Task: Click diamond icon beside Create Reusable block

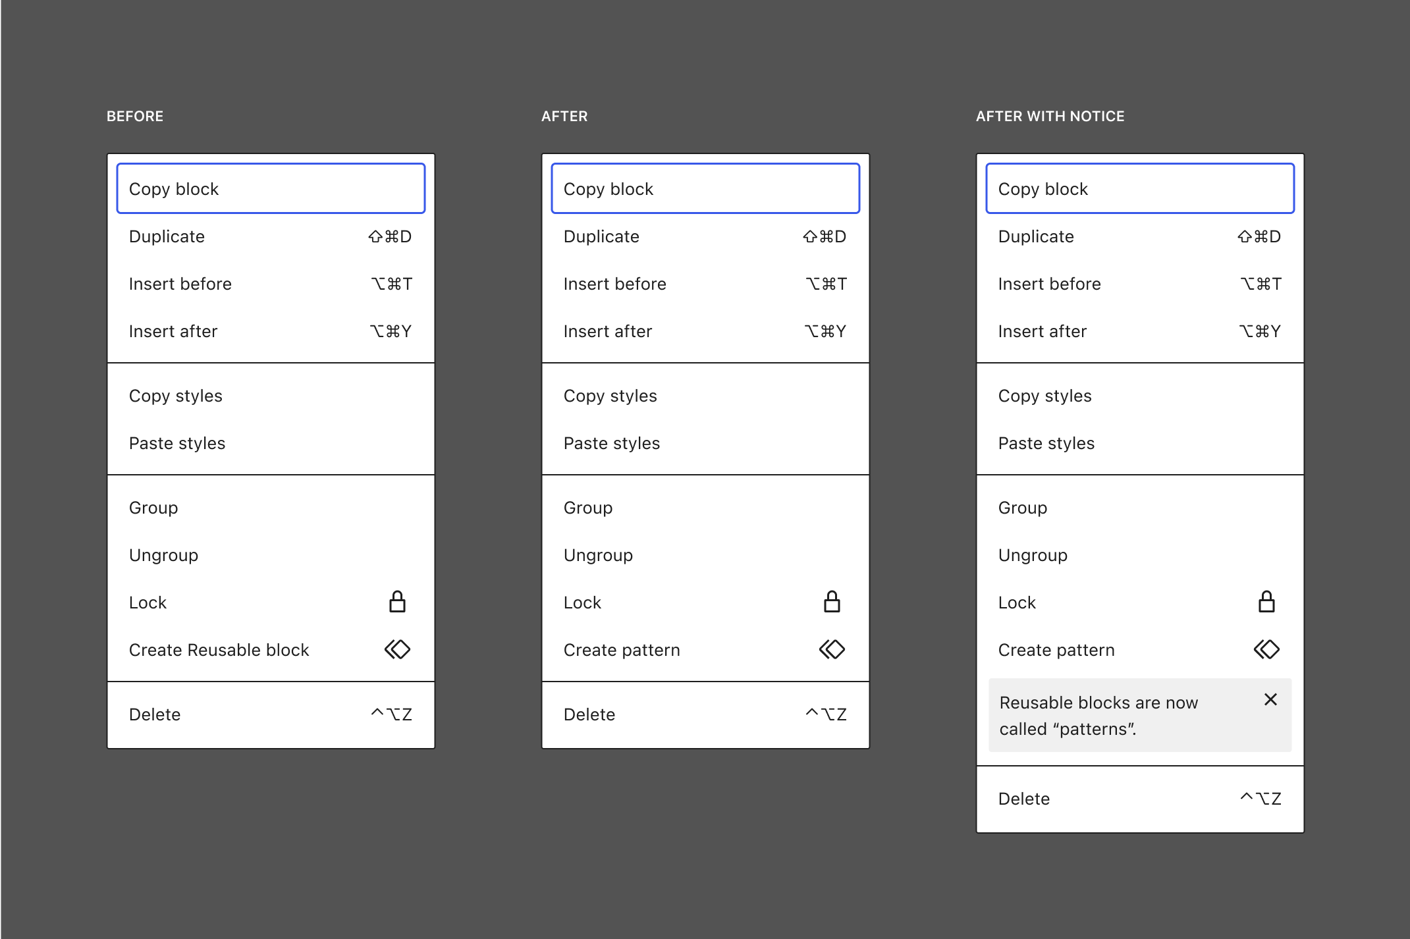Action: pos(397,649)
